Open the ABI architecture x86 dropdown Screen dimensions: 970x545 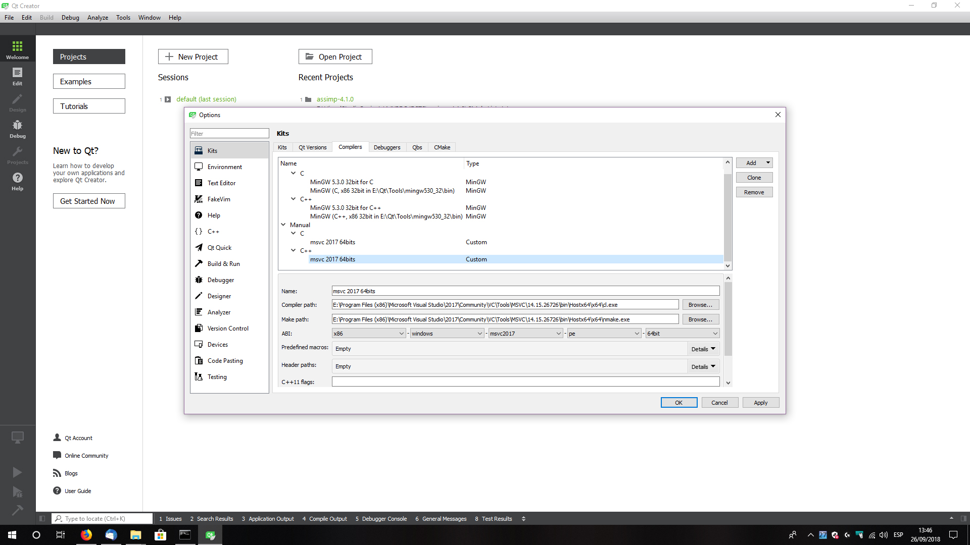(369, 333)
